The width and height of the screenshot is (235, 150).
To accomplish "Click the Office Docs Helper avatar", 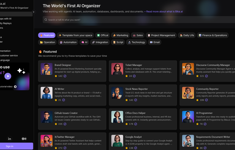I will tap(117, 117).
